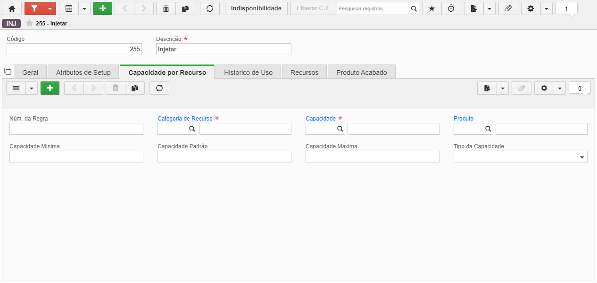This screenshot has height=283, width=597.
Task: Expand the Tipo da Capacidade dropdown
Action: point(582,157)
